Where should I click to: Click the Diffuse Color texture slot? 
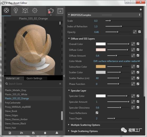[133, 50]
